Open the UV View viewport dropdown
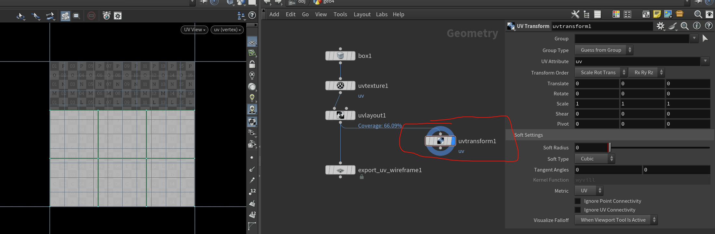This screenshot has width=715, height=234. [x=194, y=30]
